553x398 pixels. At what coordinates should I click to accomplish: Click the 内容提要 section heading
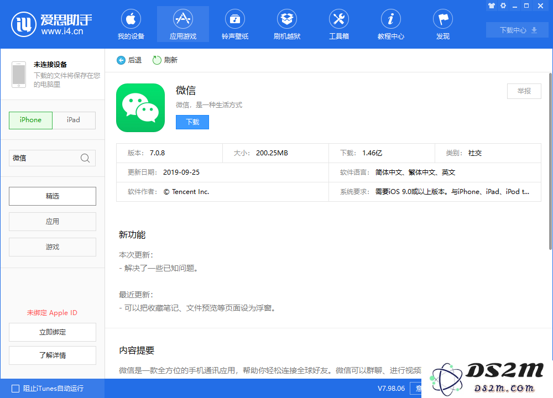137,350
